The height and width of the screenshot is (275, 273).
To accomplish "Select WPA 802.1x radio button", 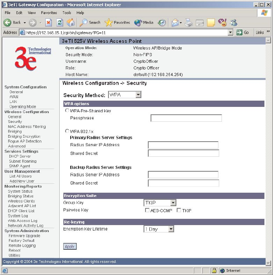I will 67,131.
